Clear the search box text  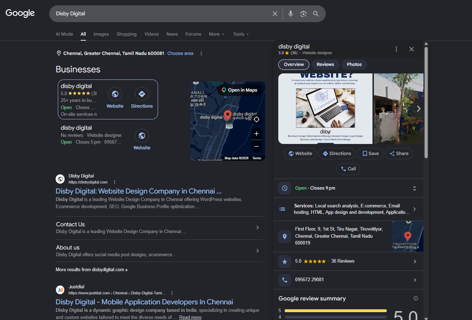click(275, 14)
